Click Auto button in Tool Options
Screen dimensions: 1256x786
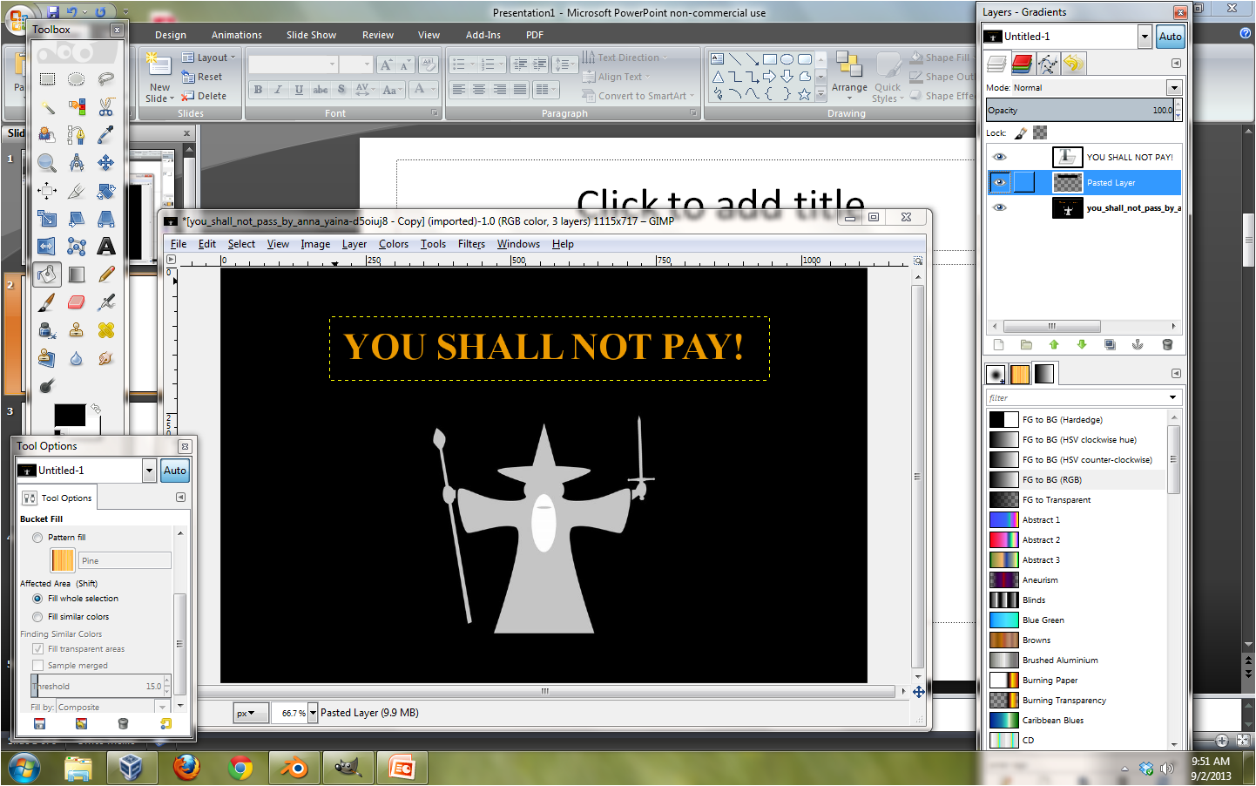[x=175, y=471]
